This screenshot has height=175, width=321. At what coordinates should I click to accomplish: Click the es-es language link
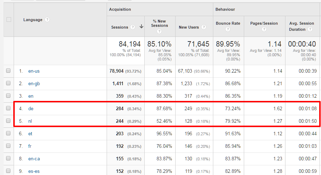34,171
